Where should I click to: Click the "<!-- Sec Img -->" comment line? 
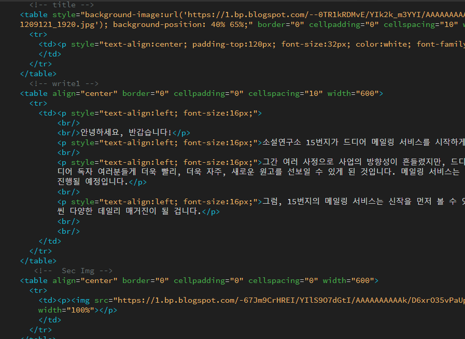click(x=73, y=271)
